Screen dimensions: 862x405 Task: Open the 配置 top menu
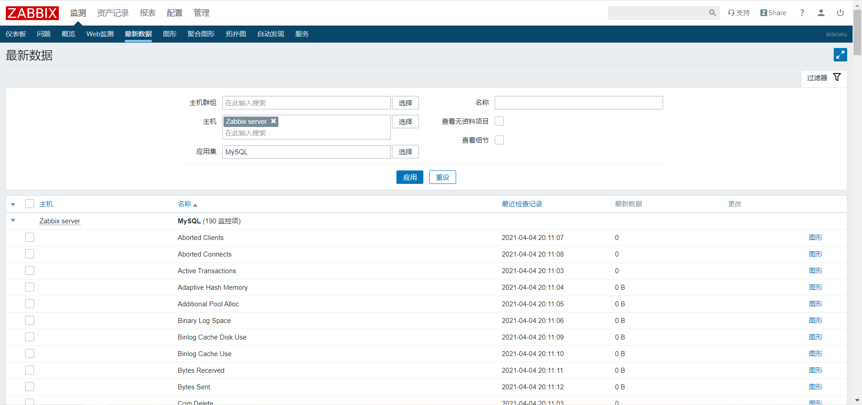pos(175,13)
